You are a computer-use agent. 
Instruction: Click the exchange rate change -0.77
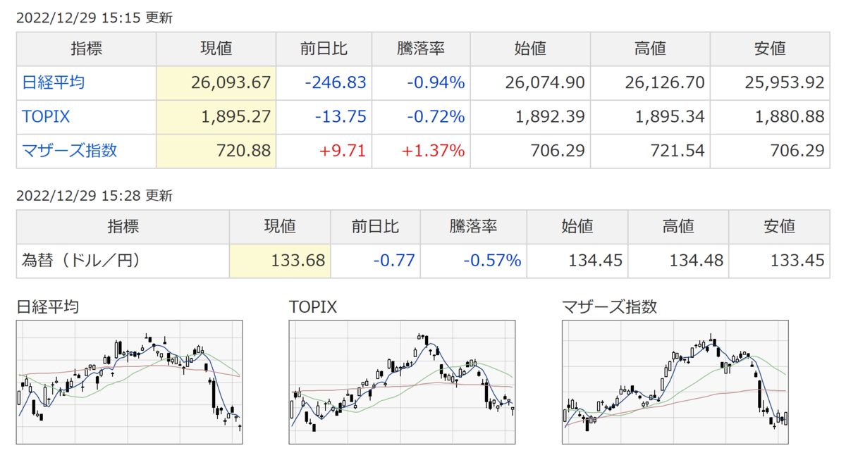tap(394, 261)
